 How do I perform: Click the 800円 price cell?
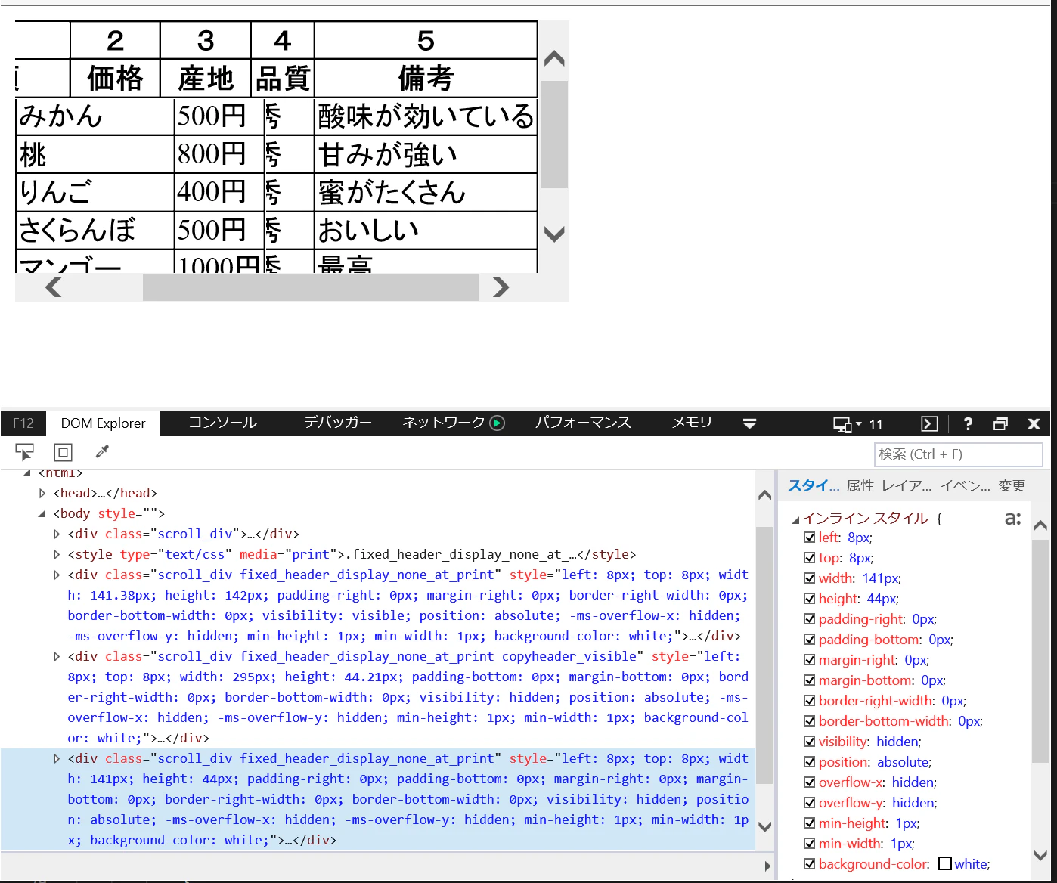tap(219, 154)
